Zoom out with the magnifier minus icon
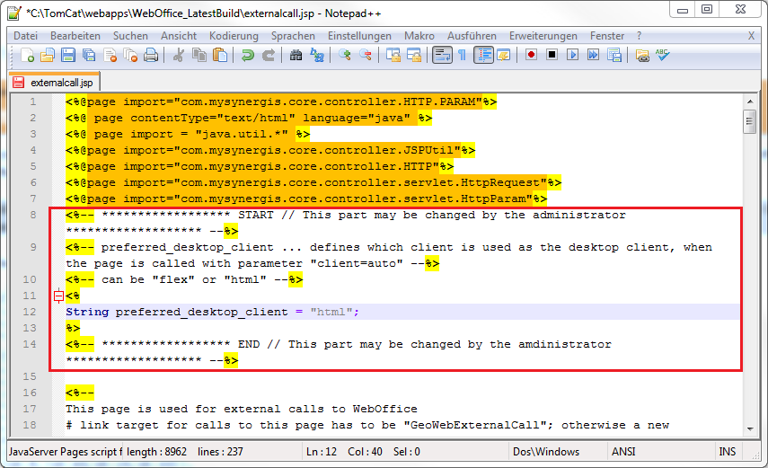The height and width of the screenshot is (468, 768). point(365,56)
